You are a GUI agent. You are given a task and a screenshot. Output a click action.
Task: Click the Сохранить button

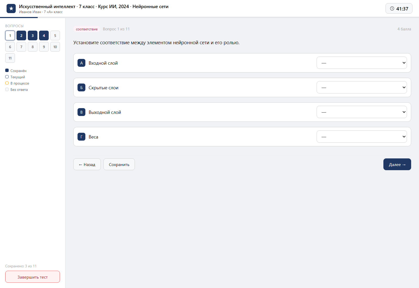tap(119, 164)
